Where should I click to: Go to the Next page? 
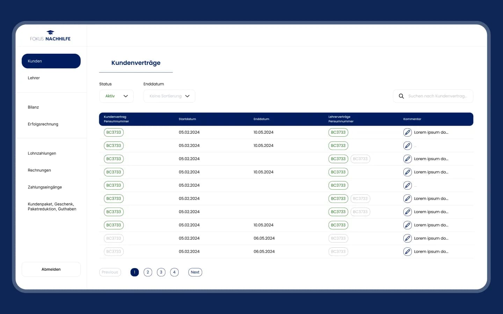(195, 272)
